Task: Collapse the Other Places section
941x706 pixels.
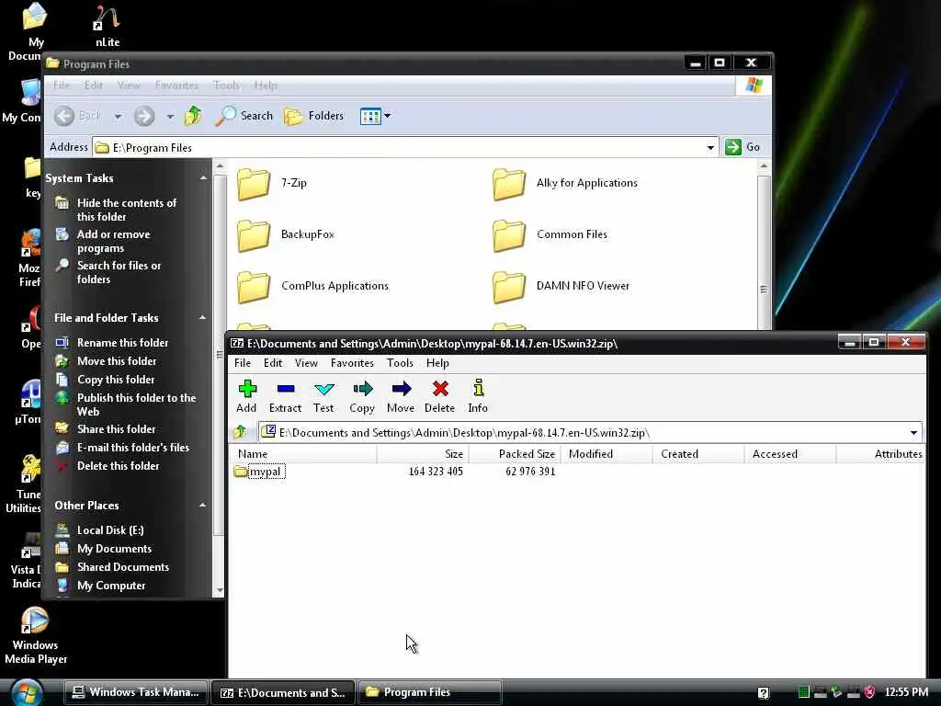Action: pos(203,505)
